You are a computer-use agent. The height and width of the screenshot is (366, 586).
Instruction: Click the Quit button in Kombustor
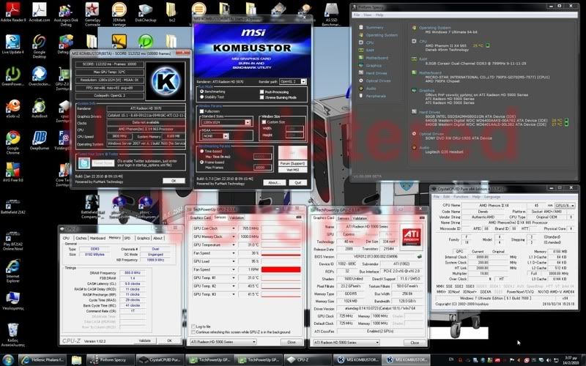298,182
